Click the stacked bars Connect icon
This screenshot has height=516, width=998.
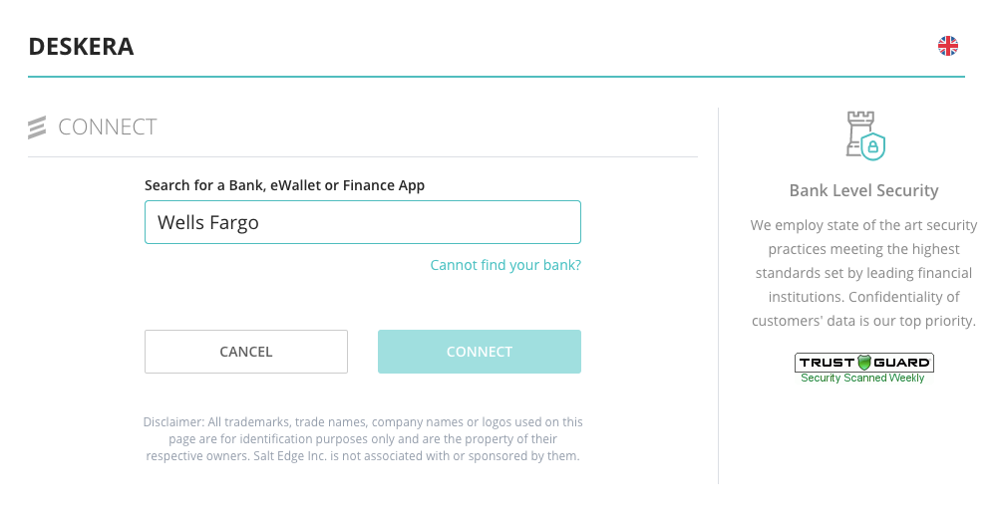pyautogui.click(x=37, y=128)
